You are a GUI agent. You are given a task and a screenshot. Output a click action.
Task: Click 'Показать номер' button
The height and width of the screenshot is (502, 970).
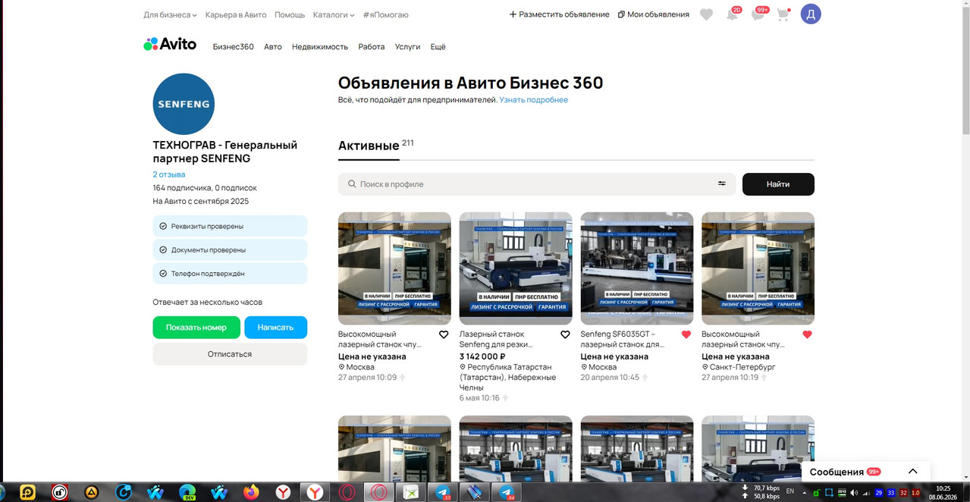click(x=196, y=328)
